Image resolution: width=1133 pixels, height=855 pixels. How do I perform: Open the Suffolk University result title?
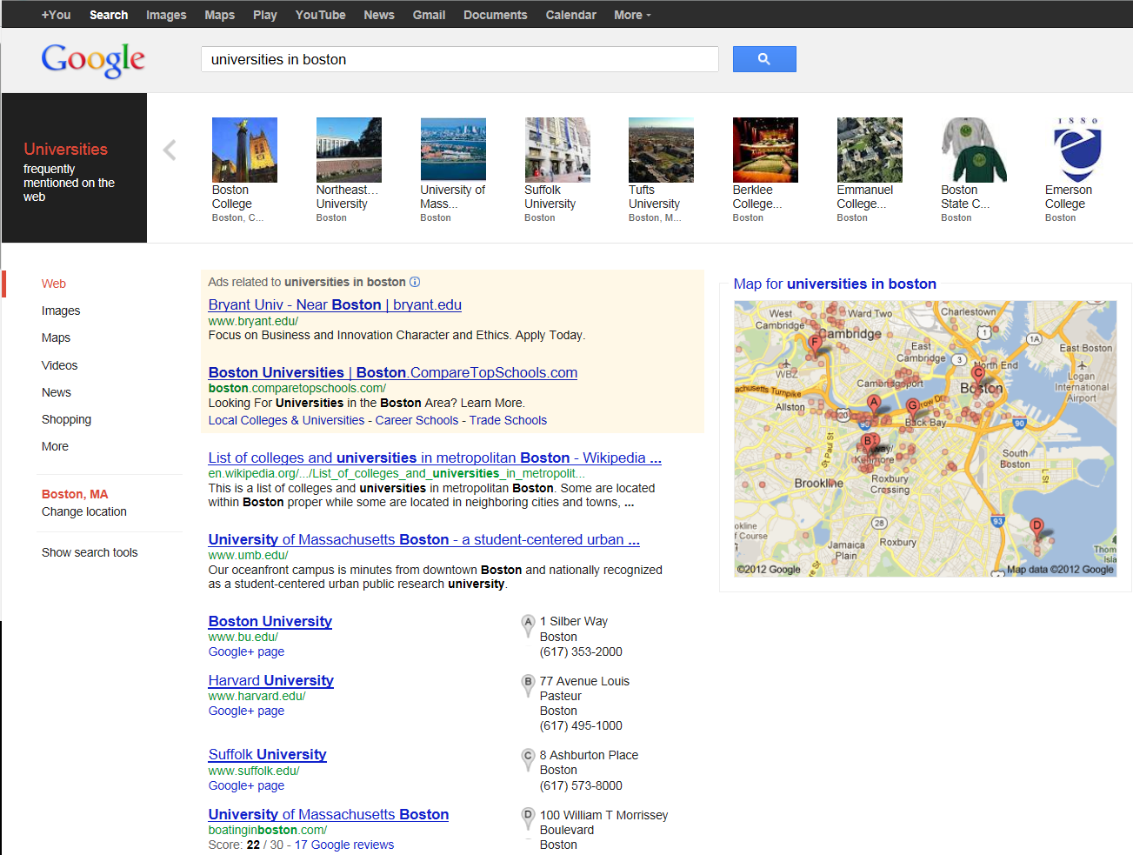tap(267, 754)
